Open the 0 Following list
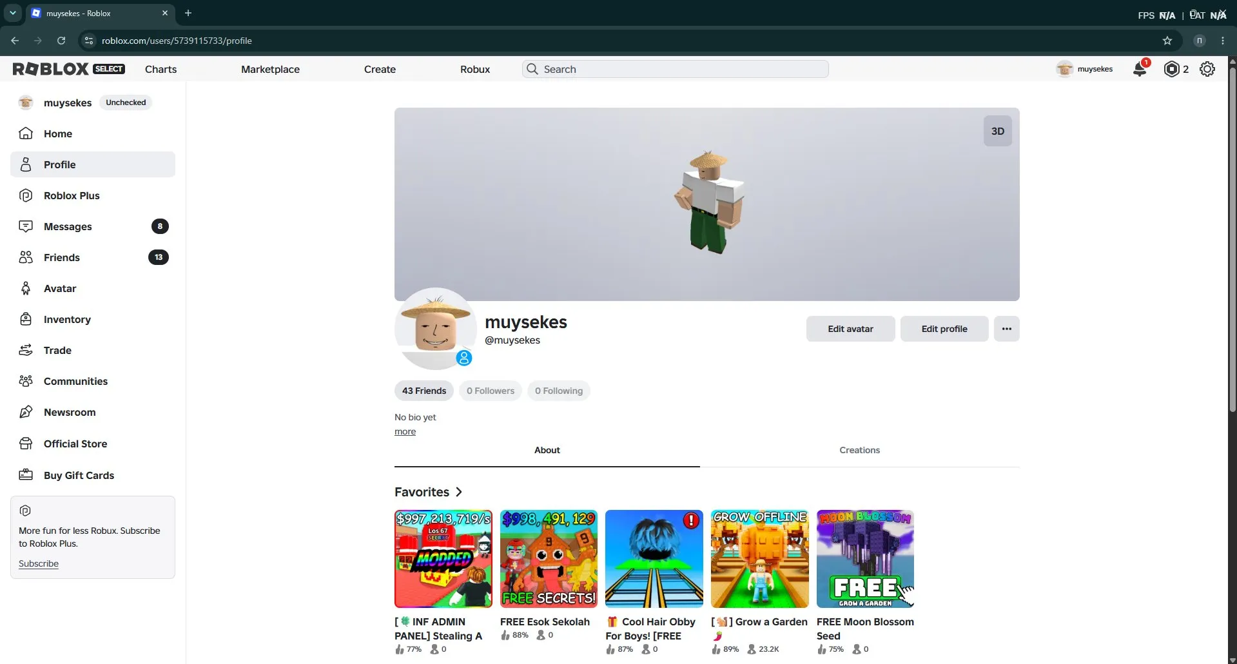The height and width of the screenshot is (664, 1237). point(559,391)
